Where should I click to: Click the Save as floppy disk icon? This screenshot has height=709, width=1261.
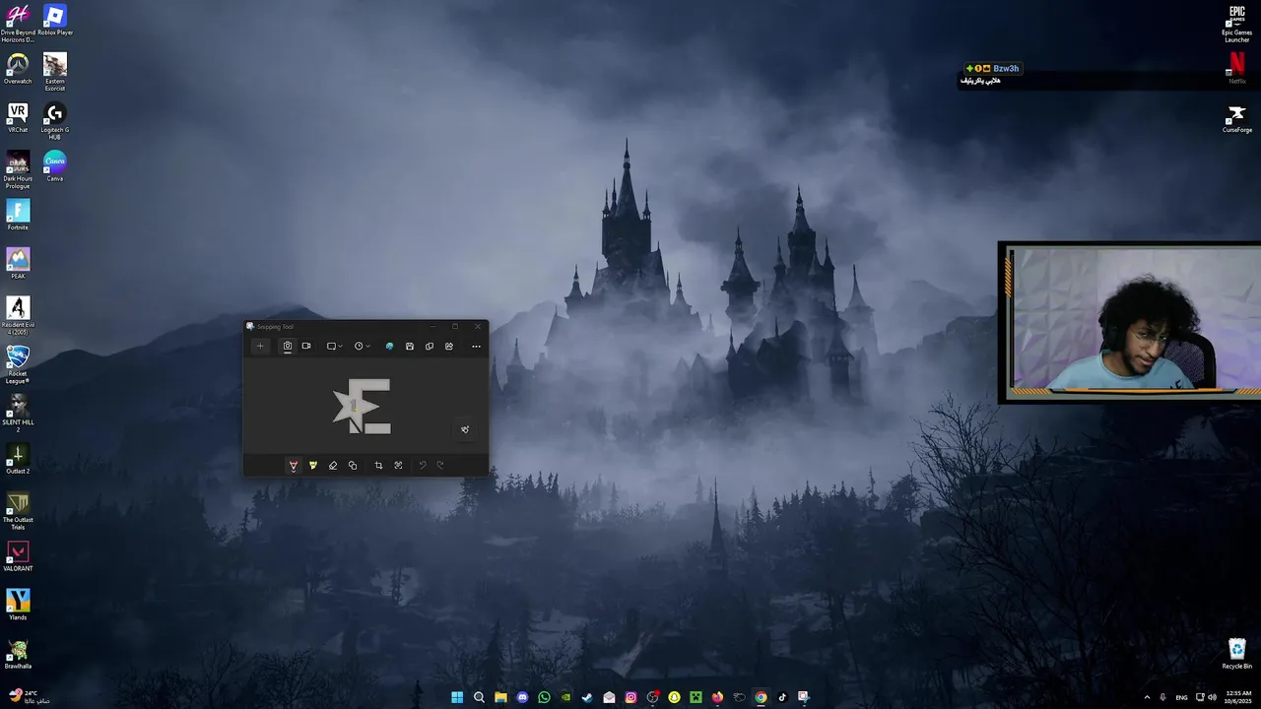pyautogui.click(x=410, y=346)
